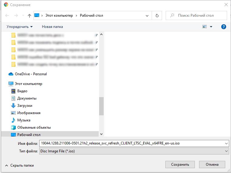Go forward with the right arrow
Screen dimensions: 231x173
(16, 15)
